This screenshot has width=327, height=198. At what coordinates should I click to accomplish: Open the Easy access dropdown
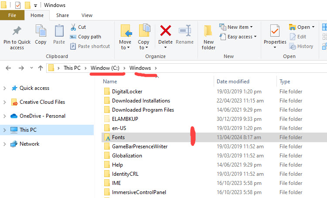point(239,37)
